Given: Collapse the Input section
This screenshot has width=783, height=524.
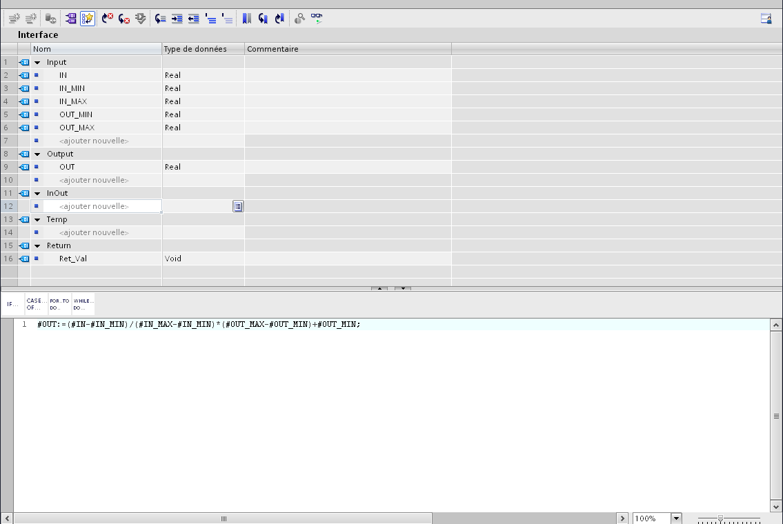Looking at the screenshot, I should (37, 62).
